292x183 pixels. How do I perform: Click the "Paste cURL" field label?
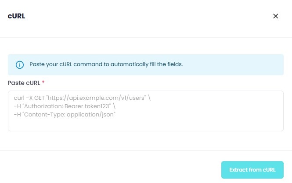click(24, 82)
